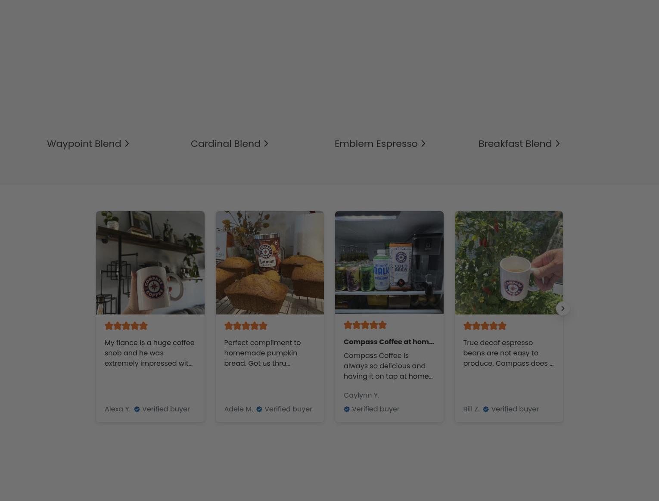Image resolution: width=659 pixels, height=501 pixels.
Task: Open the Breakfast Blend link
Action: [519, 143]
